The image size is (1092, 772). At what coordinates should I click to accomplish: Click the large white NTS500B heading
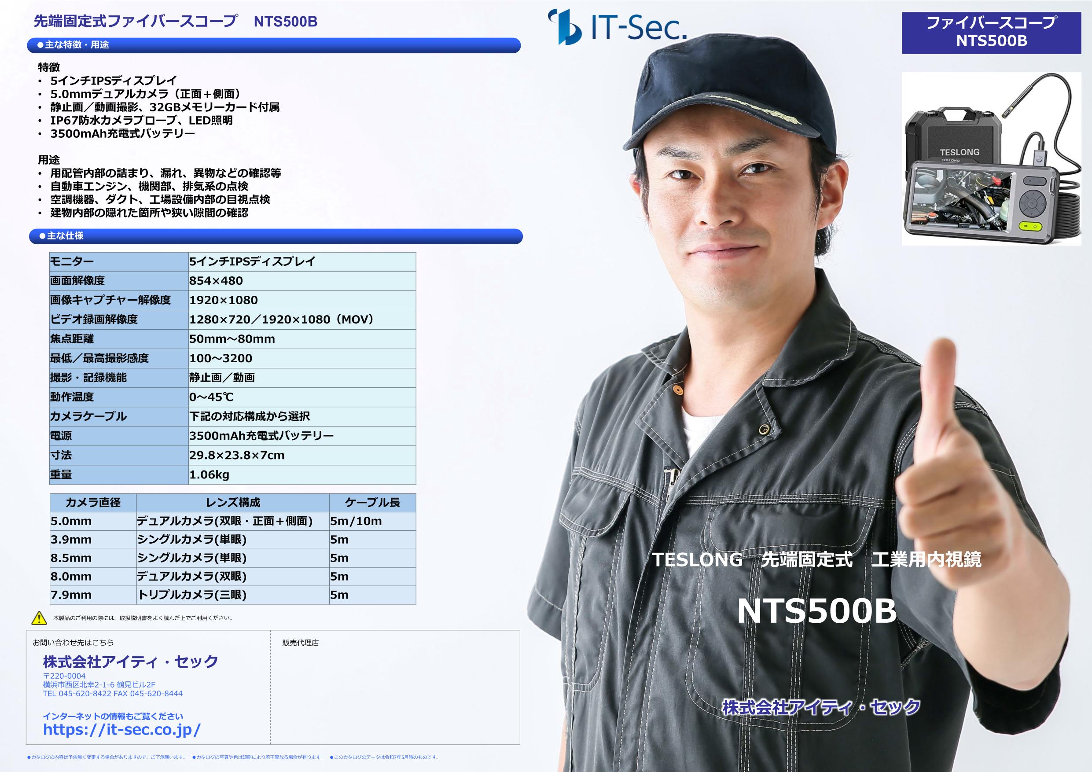pos(816,611)
